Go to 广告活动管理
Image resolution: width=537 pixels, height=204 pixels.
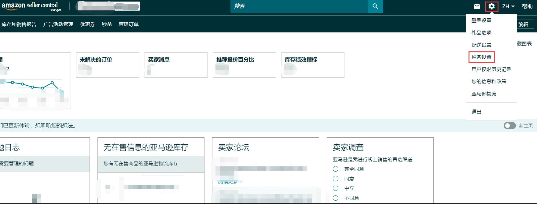[58, 24]
